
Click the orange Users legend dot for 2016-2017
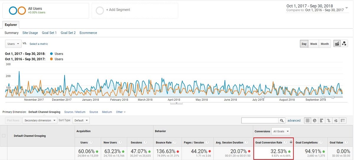coord(52,59)
